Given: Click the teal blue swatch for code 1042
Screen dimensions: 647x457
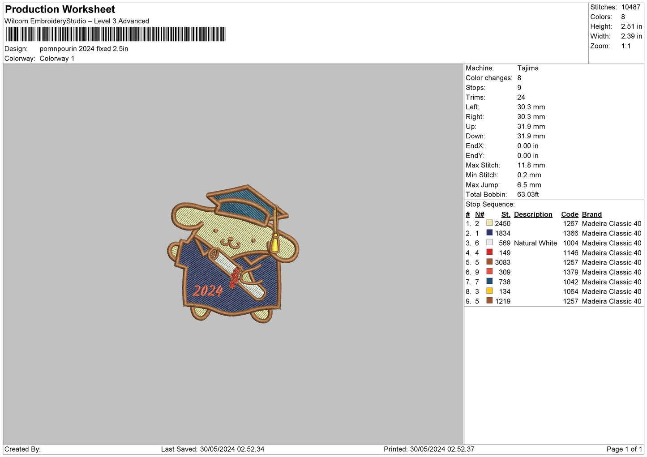Looking at the screenshot, I should pos(489,282).
